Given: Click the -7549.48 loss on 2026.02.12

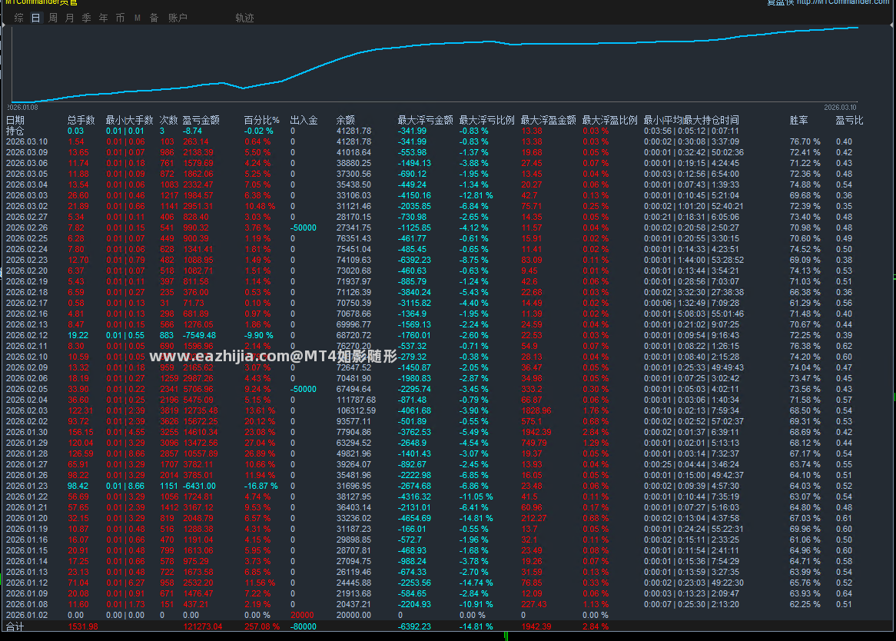Looking at the screenshot, I should [200, 335].
